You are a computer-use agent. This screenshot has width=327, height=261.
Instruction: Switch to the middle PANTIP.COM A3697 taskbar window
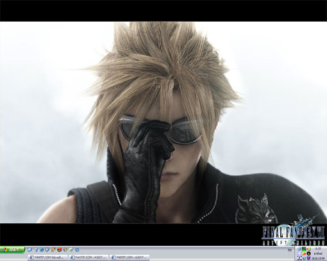coord(88,257)
